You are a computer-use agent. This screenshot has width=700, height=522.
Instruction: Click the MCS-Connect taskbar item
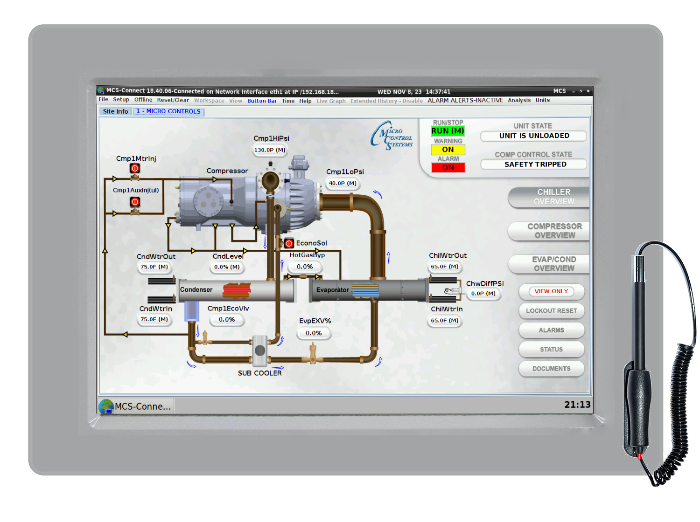(135, 406)
